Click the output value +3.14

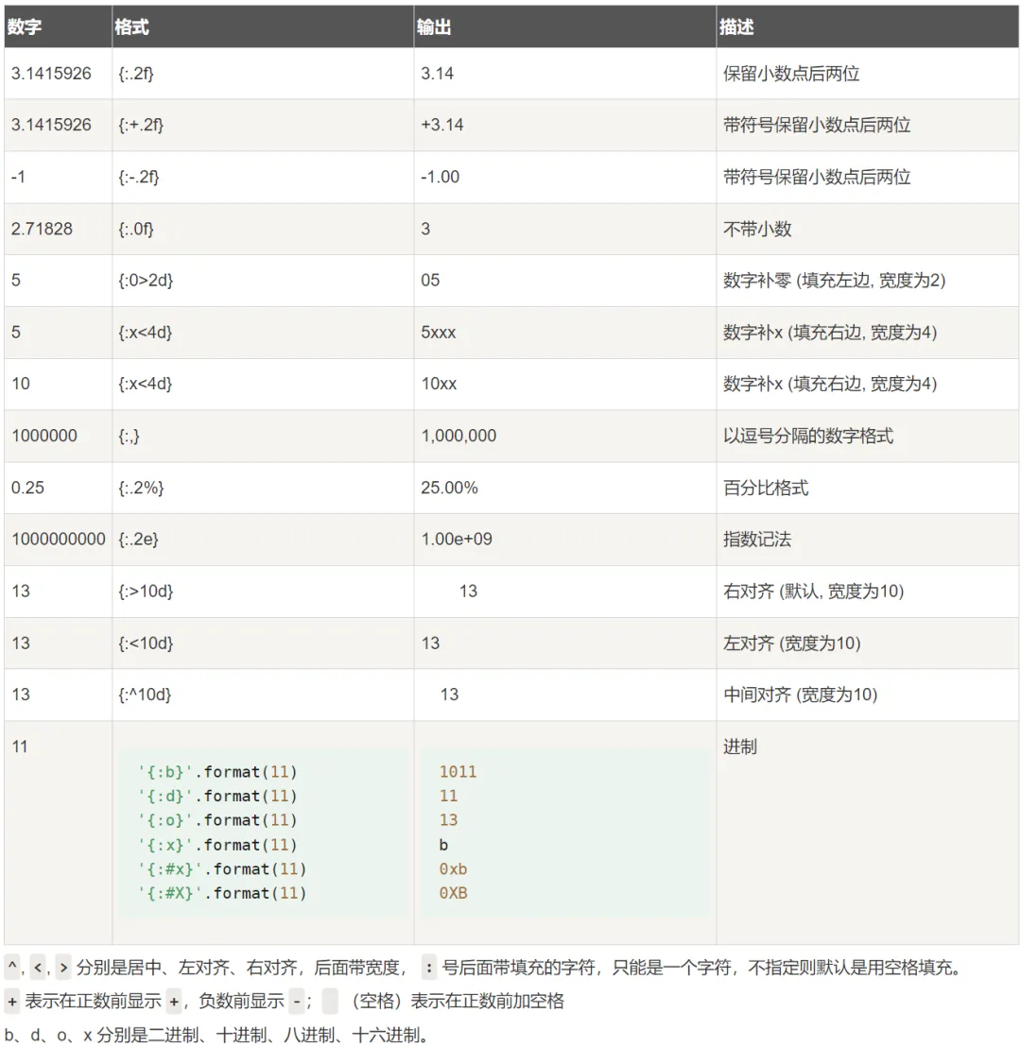(441, 125)
